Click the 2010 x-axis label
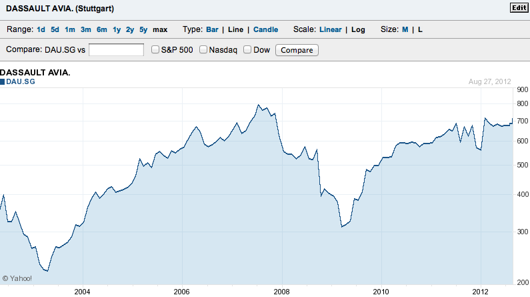530x297 pixels. [x=381, y=292]
